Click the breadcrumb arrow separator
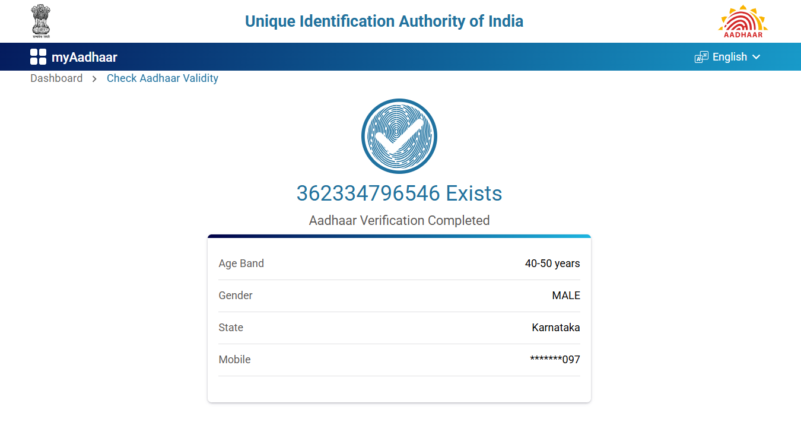This screenshot has width=801, height=438. [94, 78]
